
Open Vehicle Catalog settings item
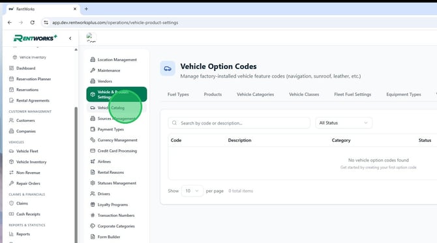coord(117,107)
